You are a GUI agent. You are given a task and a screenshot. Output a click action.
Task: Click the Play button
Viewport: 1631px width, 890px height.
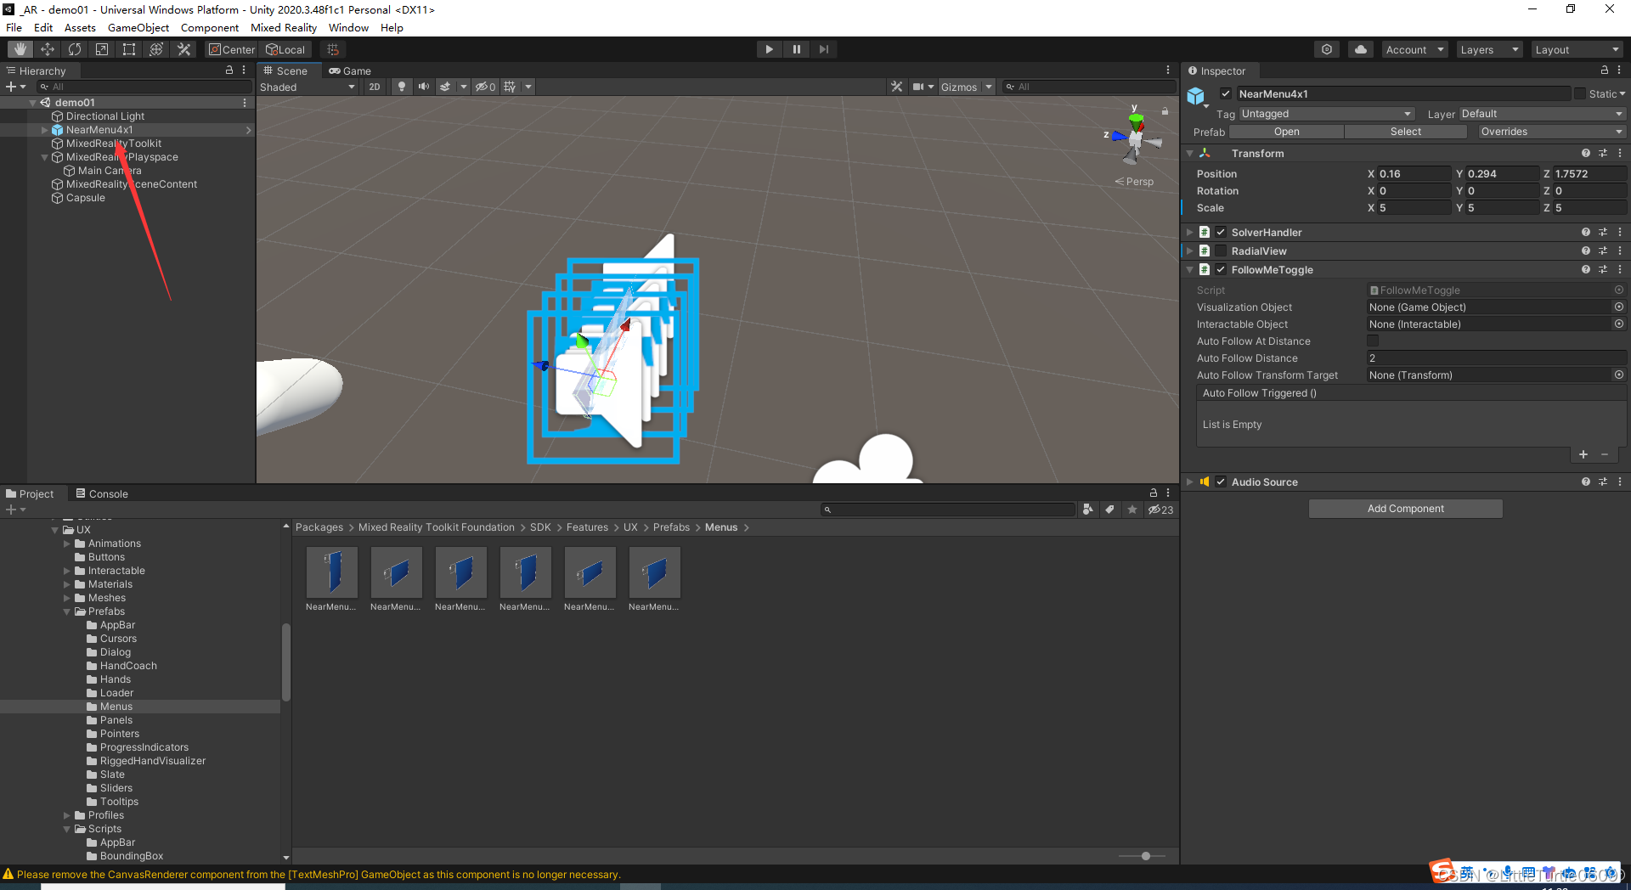click(x=769, y=49)
